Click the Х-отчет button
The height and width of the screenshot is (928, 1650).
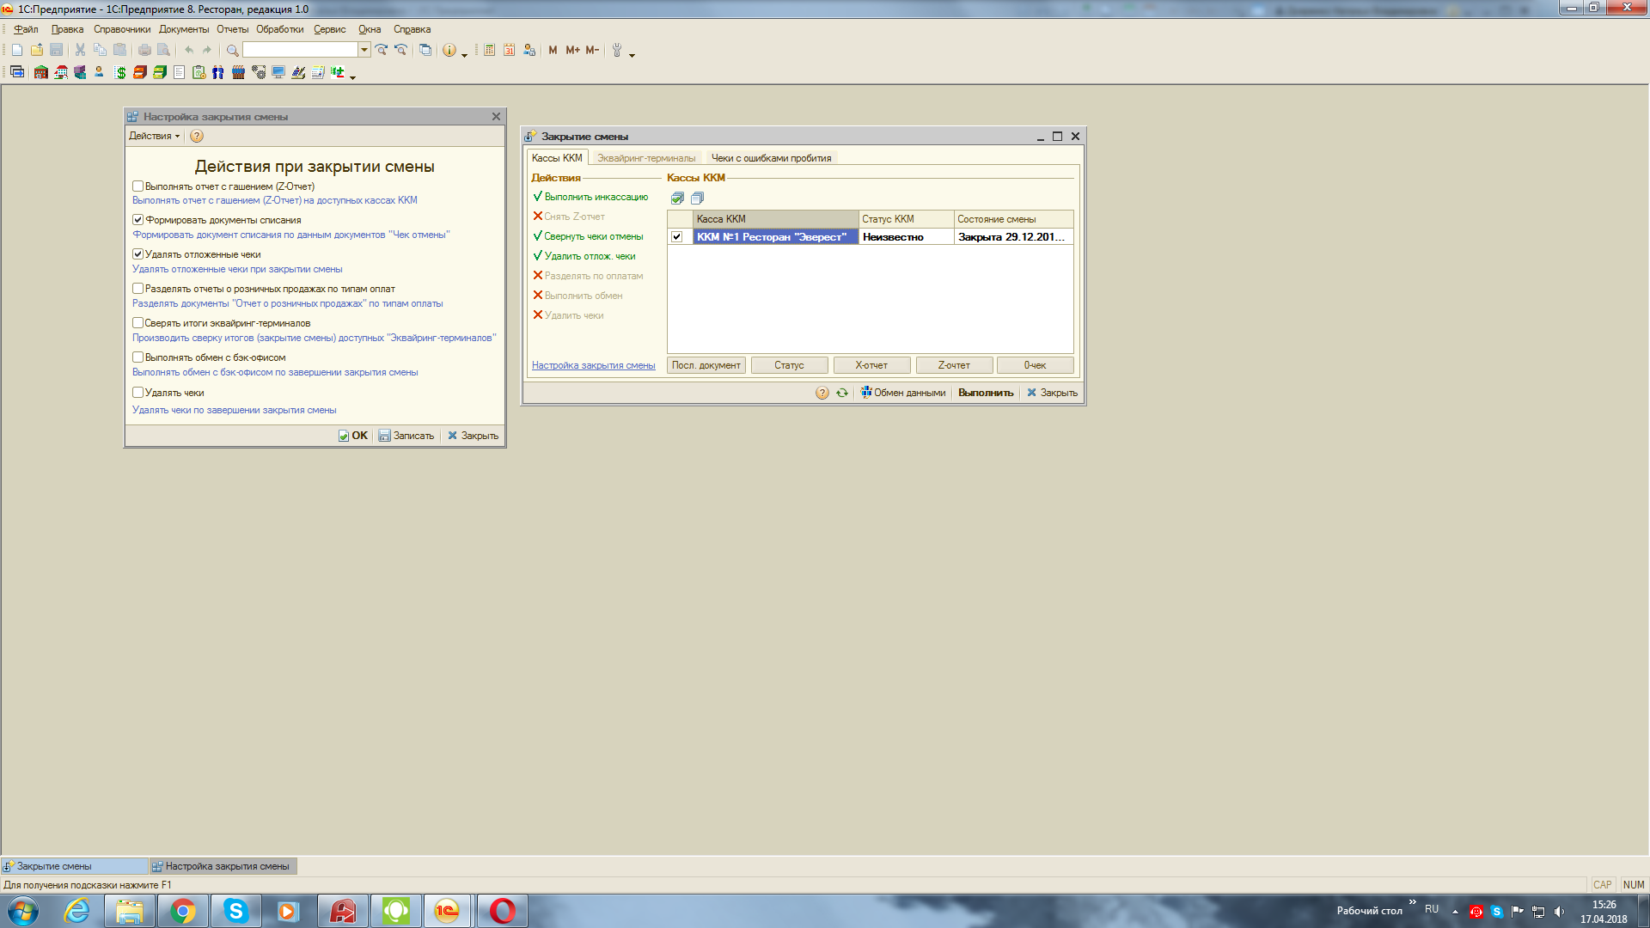[871, 365]
